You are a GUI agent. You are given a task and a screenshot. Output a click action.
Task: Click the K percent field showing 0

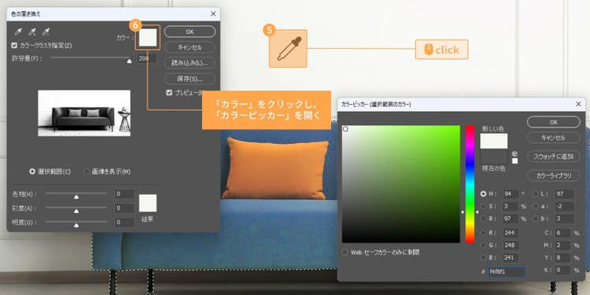[562, 270]
